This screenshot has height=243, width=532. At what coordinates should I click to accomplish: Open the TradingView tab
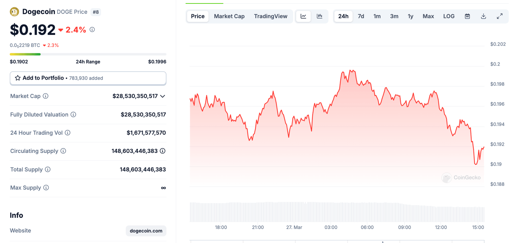[x=271, y=16]
